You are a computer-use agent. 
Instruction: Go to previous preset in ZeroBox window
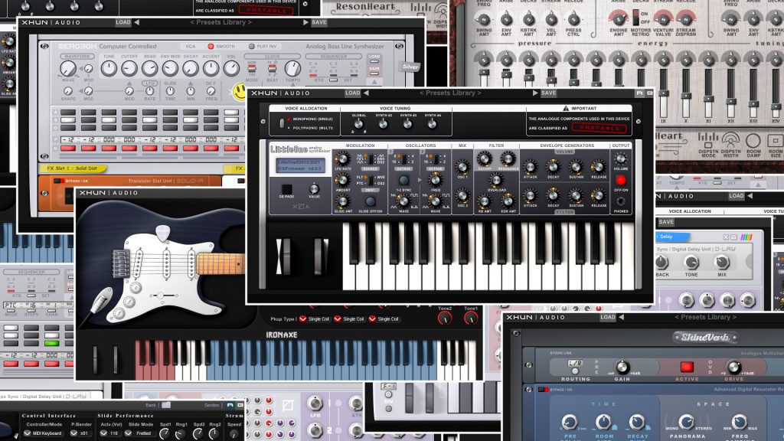(x=136, y=22)
